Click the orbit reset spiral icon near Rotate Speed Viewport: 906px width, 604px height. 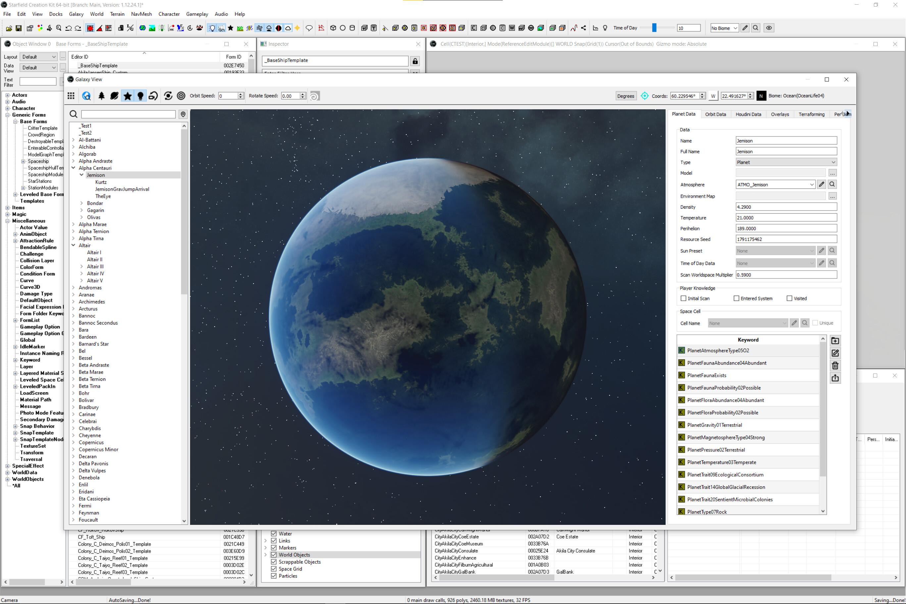click(x=315, y=96)
